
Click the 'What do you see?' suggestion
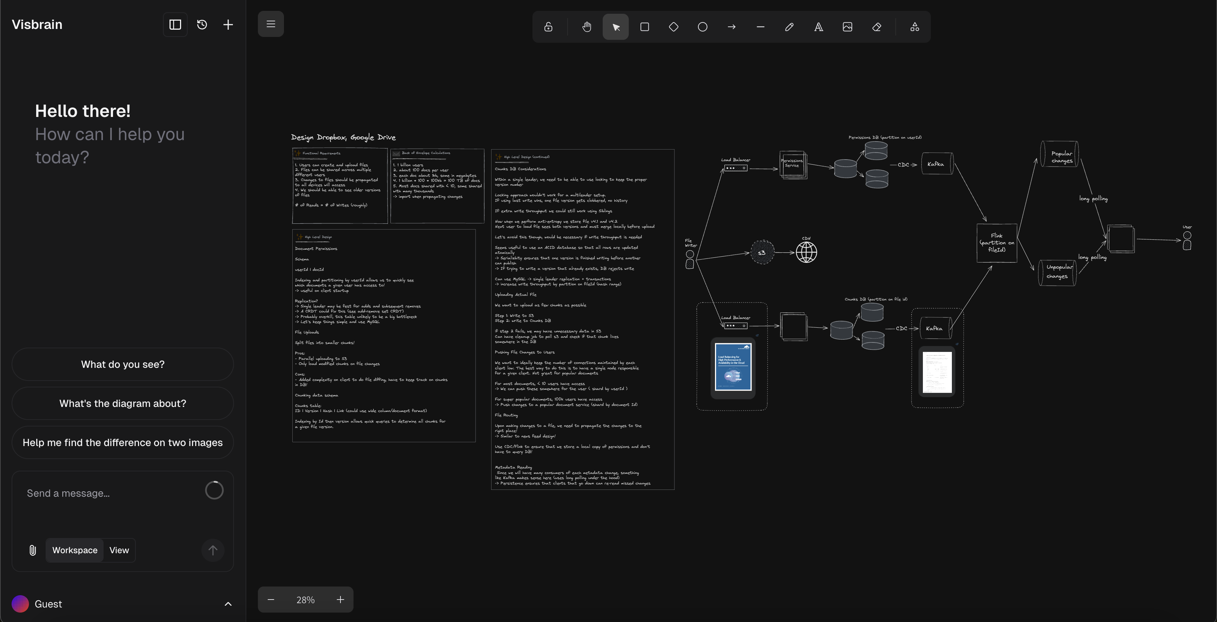click(123, 364)
